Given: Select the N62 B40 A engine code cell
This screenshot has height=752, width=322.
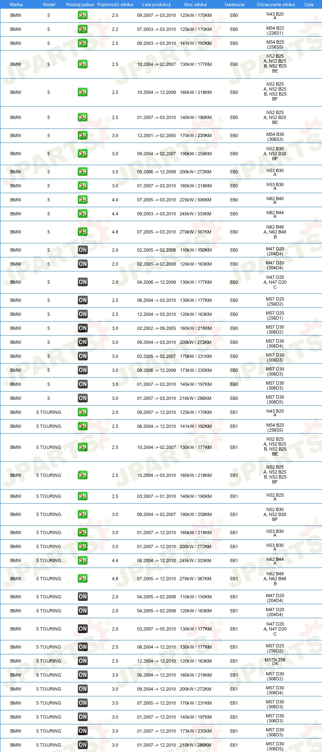Looking at the screenshot, I should [x=275, y=201].
